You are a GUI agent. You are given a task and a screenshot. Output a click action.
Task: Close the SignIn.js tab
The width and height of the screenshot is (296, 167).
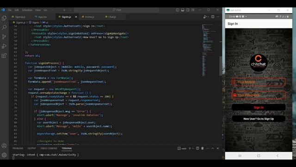76,17
